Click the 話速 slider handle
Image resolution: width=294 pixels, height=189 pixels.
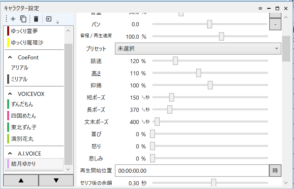point(175,61)
